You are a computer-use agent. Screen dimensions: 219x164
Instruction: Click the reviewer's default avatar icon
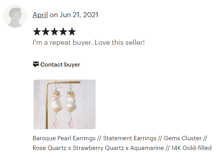[15, 16]
